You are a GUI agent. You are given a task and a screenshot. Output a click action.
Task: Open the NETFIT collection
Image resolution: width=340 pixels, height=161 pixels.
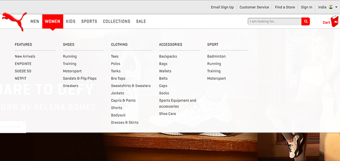tap(21, 78)
